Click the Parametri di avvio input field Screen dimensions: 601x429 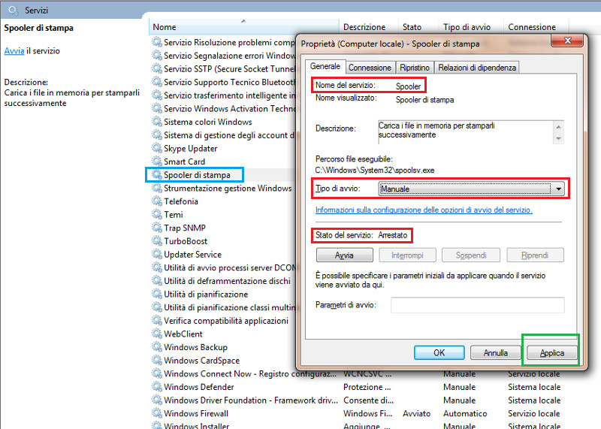pyautogui.click(x=478, y=305)
